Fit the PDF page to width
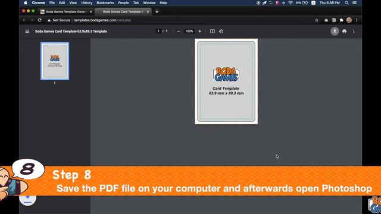 click(213, 32)
